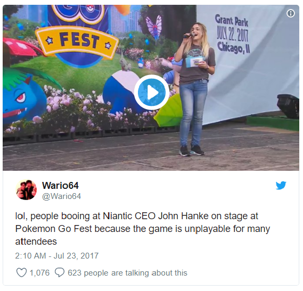The image size is (303, 291).
Task: Open the tweet text about John Hanke
Action: click(x=142, y=229)
